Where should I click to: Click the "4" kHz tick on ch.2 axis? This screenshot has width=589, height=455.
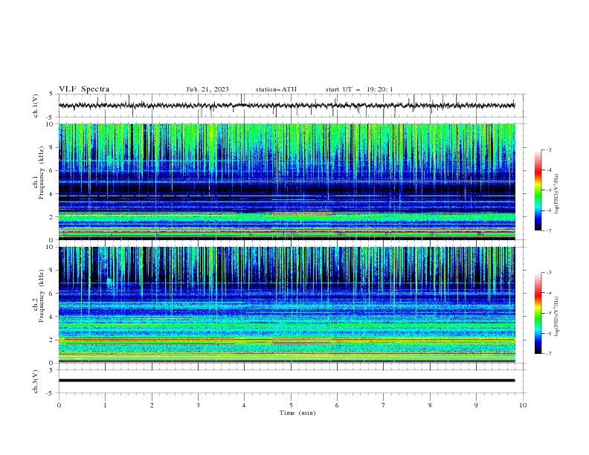(53, 317)
